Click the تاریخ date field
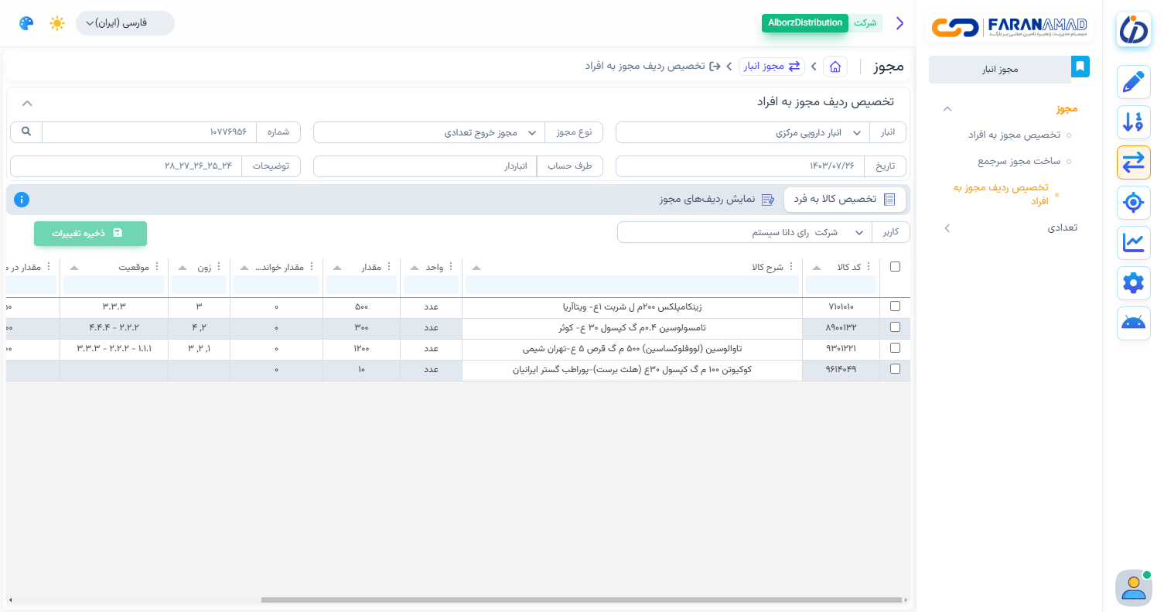Image resolution: width=1164 pixels, height=612 pixels. coord(740,166)
